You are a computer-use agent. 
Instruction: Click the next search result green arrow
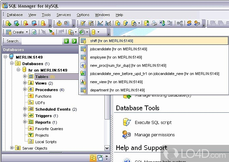coord(74,41)
